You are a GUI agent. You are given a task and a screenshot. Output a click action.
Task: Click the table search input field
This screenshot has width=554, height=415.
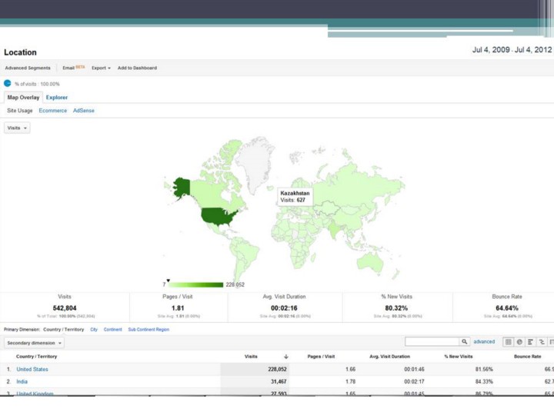click(432, 342)
